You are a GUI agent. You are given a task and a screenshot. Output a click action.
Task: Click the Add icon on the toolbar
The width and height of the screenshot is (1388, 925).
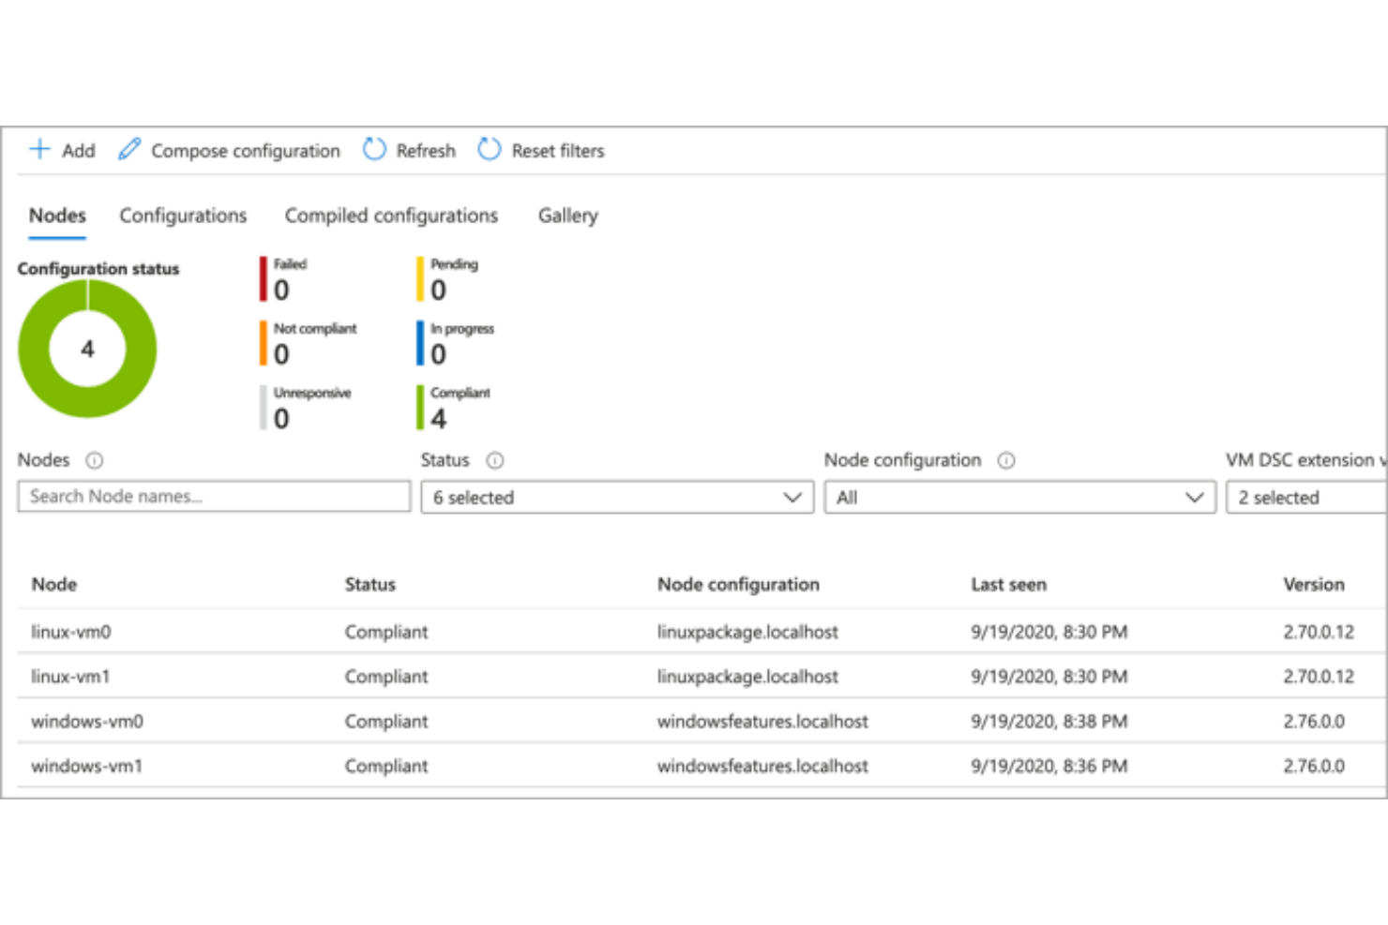point(39,149)
